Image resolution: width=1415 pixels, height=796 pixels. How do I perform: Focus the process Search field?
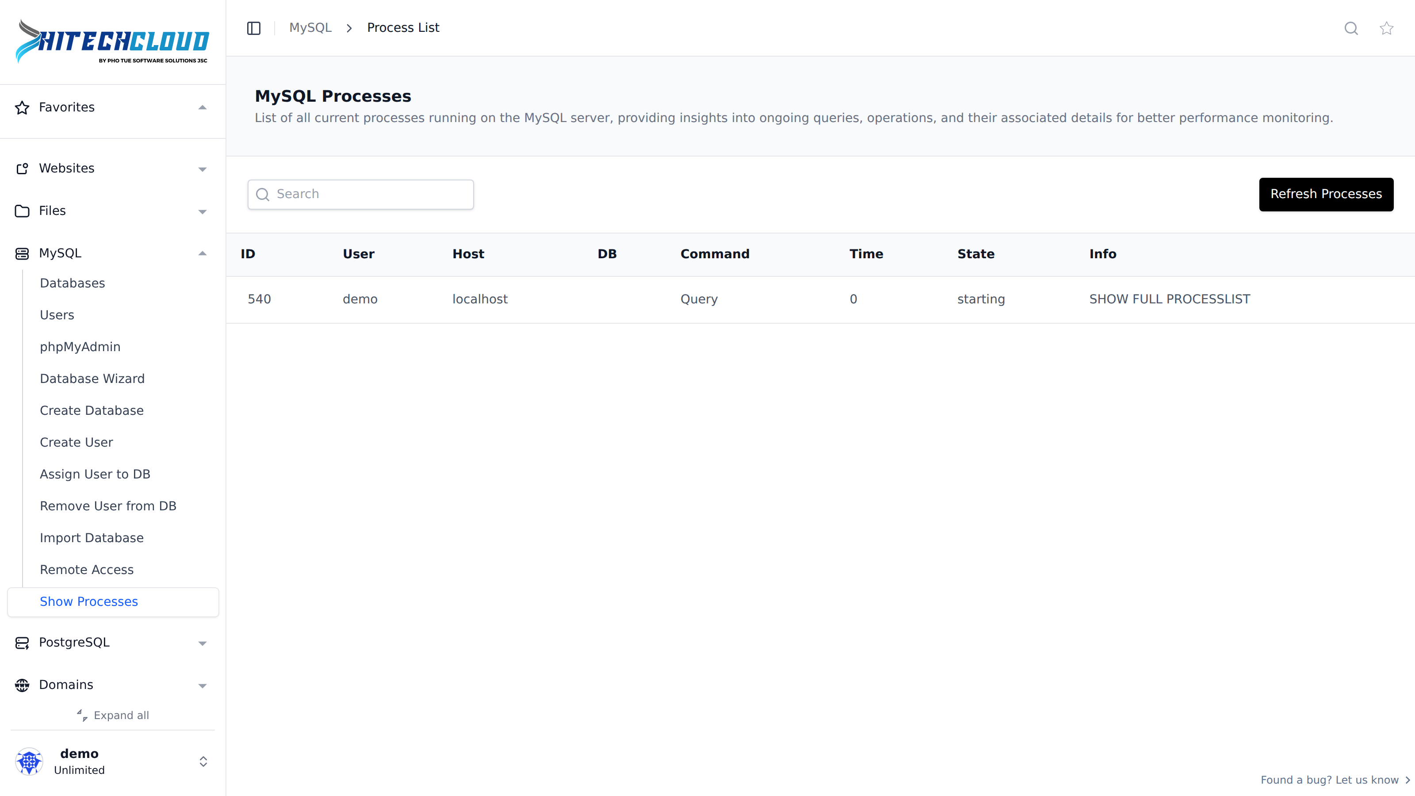[x=360, y=195]
